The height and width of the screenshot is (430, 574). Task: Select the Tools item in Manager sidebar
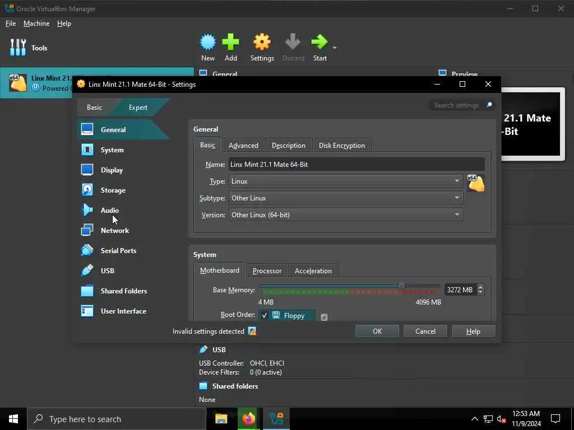[x=29, y=48]
